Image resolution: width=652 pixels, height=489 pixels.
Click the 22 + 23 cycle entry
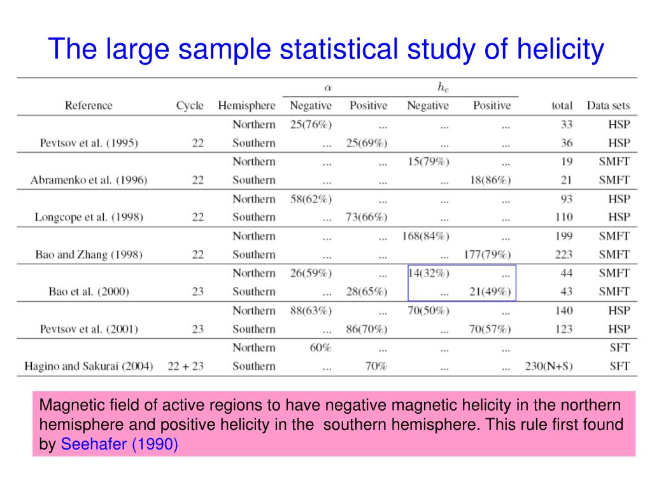pyautogui.click(x=185, y=366)
